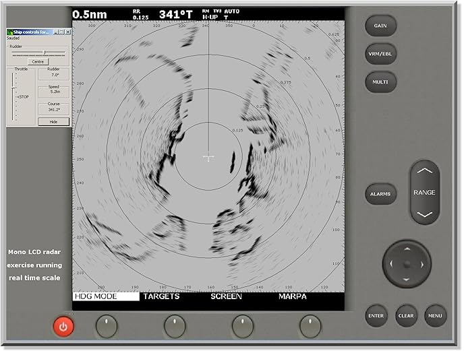Viewport: 464px width, 353px height.
Task: Click the 0.5nm range readout
Action: [x=90, y=15]
